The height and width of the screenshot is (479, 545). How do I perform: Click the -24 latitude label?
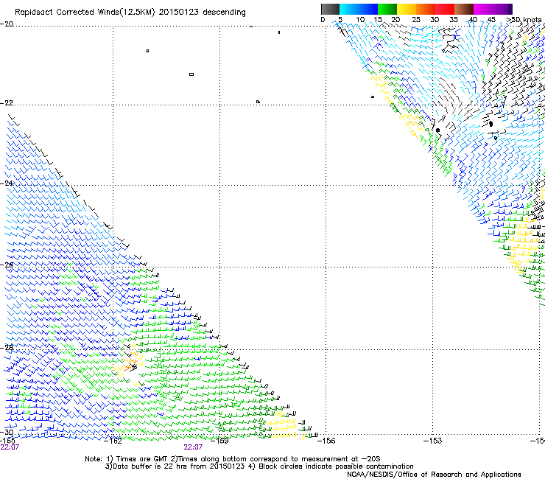click(x=7, y=183)
